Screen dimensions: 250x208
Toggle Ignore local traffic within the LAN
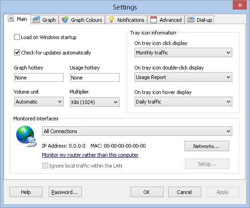(45, 166)
